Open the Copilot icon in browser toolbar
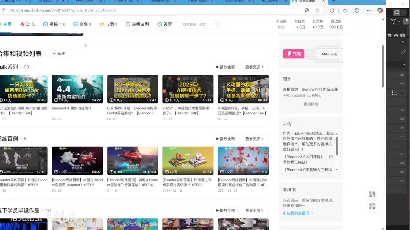This screenshot has width=410, height=230. point(380,10)
